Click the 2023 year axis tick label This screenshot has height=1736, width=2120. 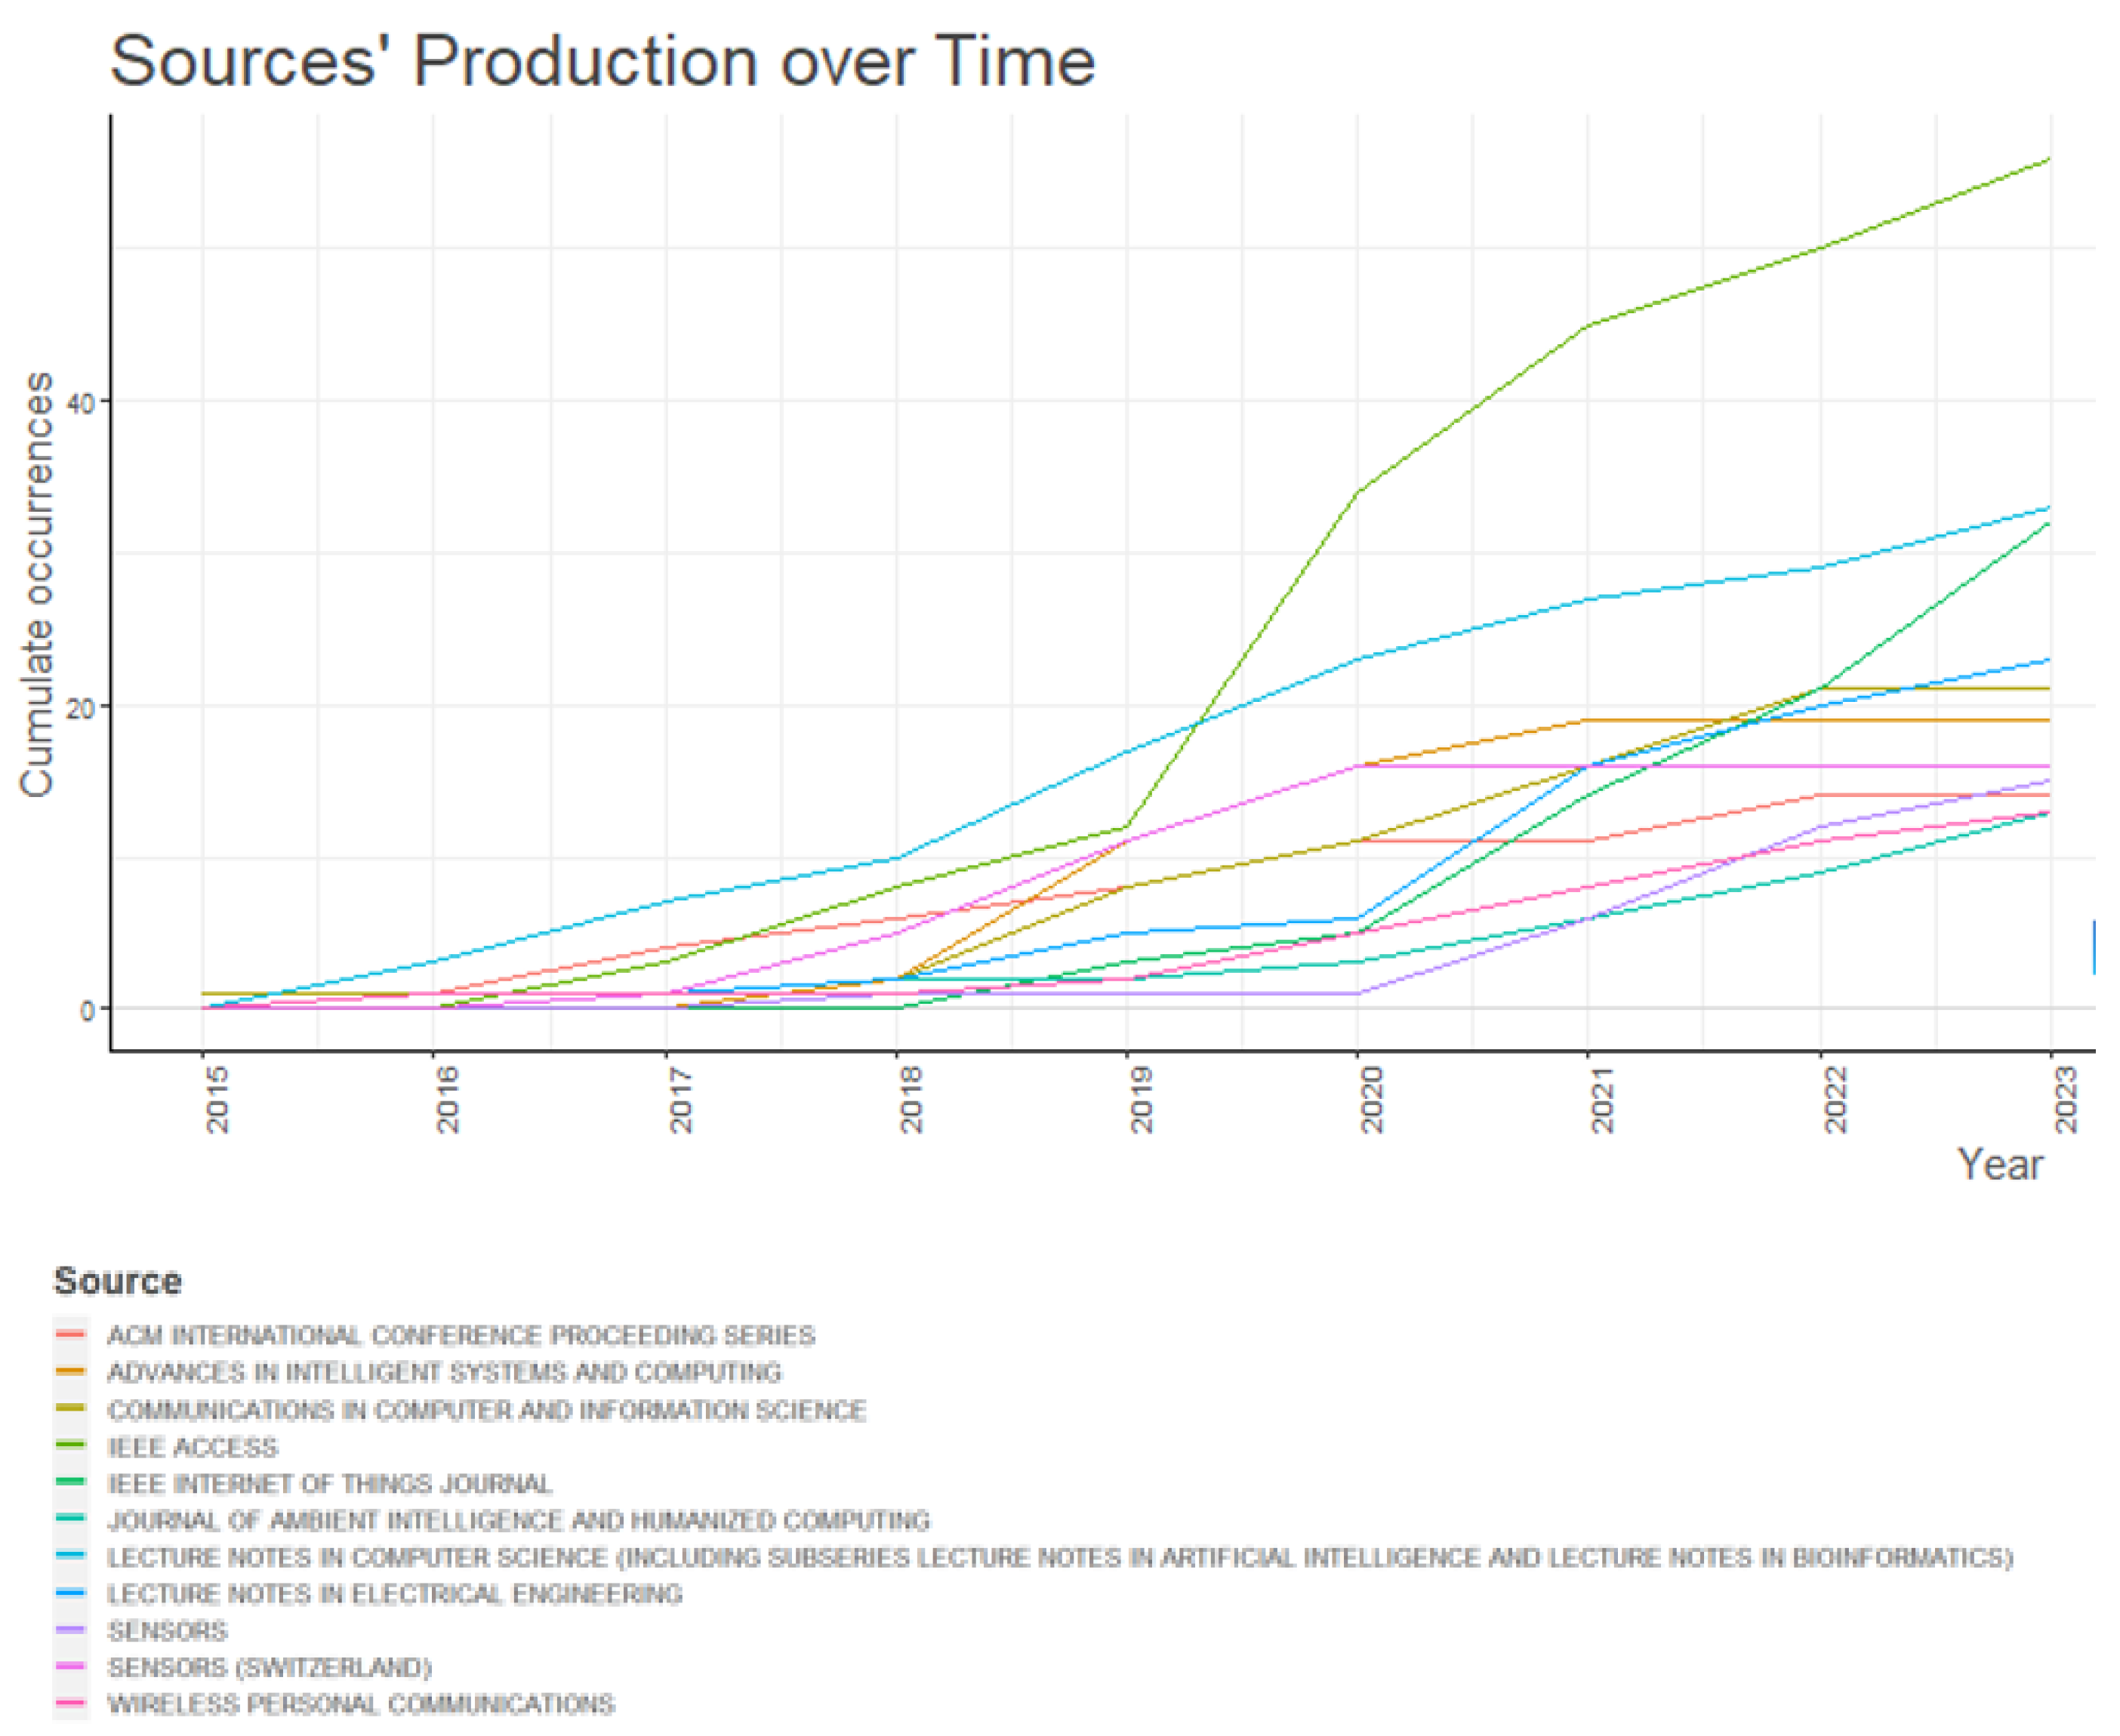point(2066,1099)
